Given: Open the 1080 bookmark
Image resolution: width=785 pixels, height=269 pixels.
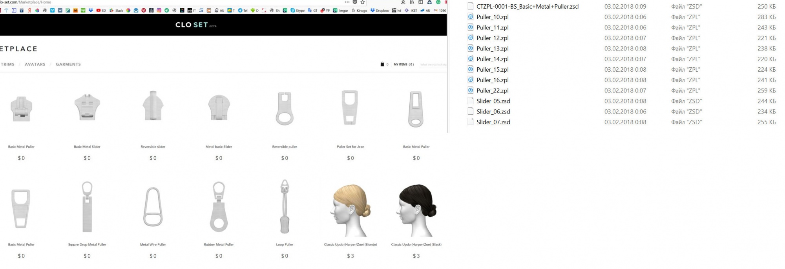Looking at the screenshot, I should [x=440, y=11].
